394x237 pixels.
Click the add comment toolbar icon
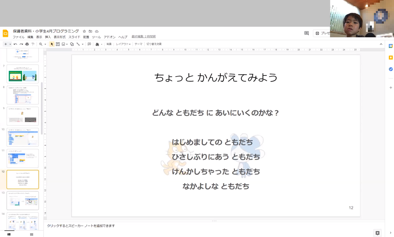(89, 44)
